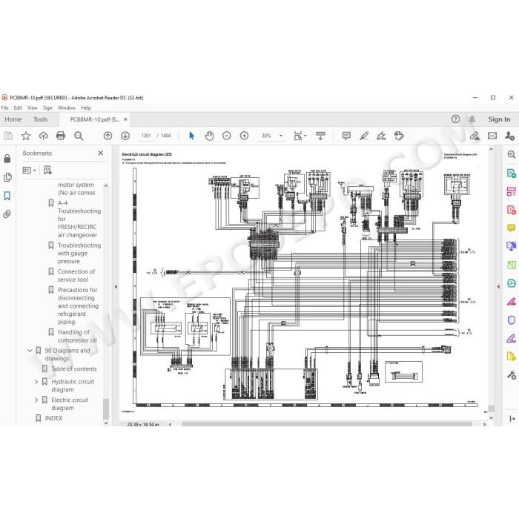Open Protect shield tool in right pane
Screen dimensions: 519x519
512,320
